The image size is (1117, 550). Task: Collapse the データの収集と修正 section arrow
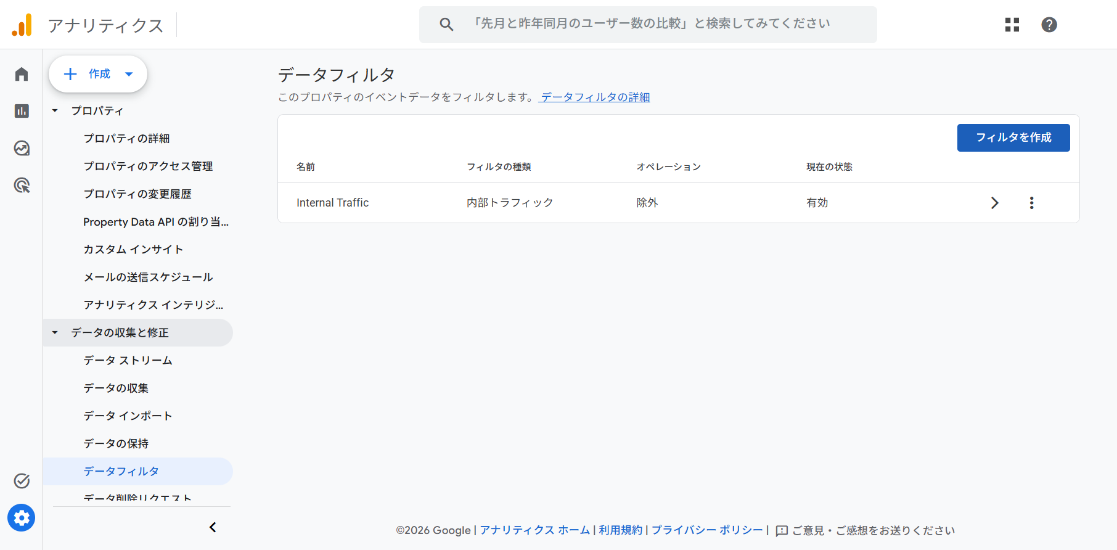[x=55, y=333]
